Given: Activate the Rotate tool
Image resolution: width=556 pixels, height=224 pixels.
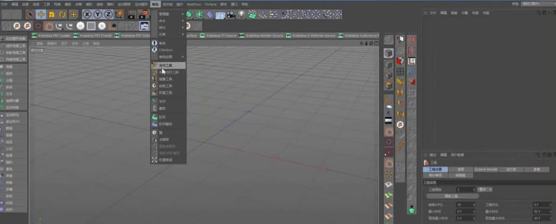Looking at the screenshot, I should pyautogui.click(x=62, y=14).
